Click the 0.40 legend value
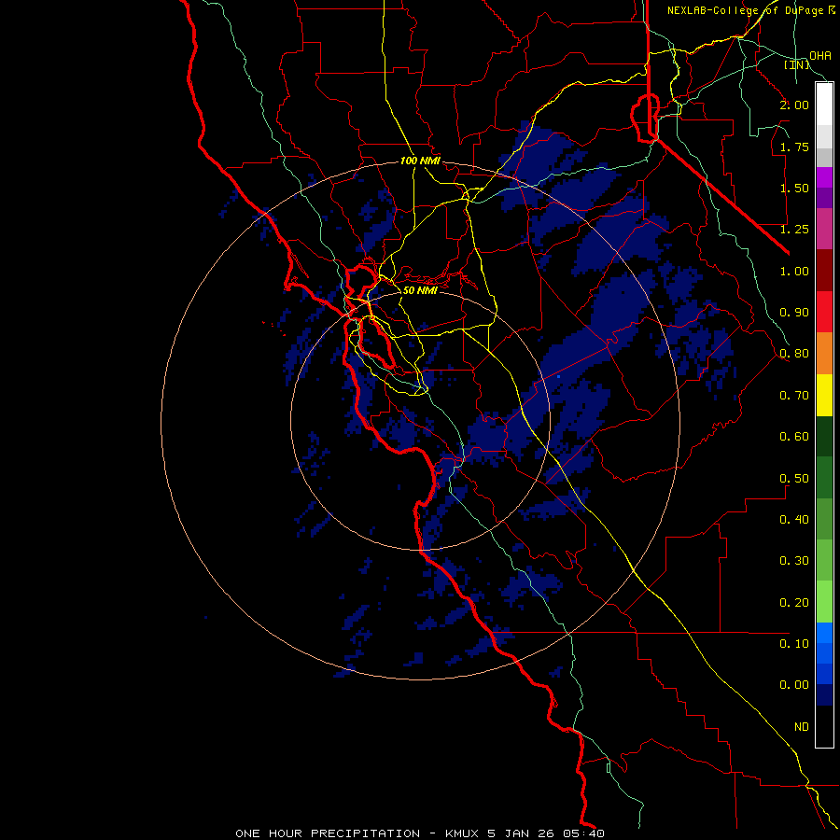Viewport: 840px width, 840px height. (x=794, y=520)
